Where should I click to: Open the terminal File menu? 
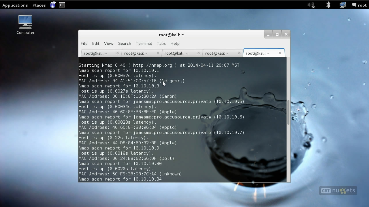(x=84, y=43)
